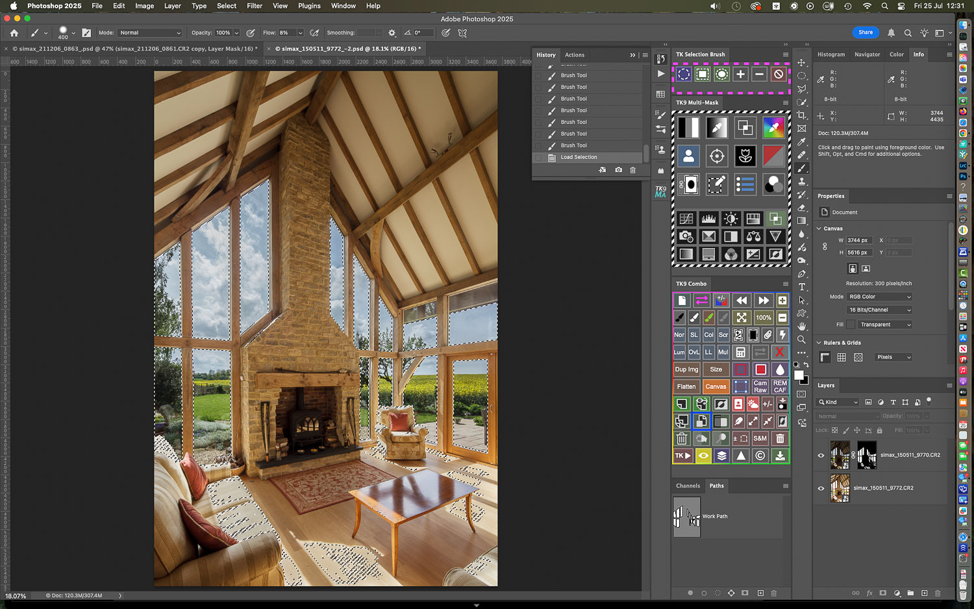Screen dimensions: 974x609
Task: Click the deselect circle-slash button in TK Selection Brush
Action: click(779, 74)
